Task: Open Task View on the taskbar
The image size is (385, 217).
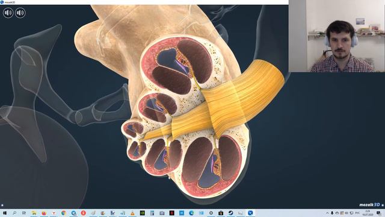Action: (24, 213)
